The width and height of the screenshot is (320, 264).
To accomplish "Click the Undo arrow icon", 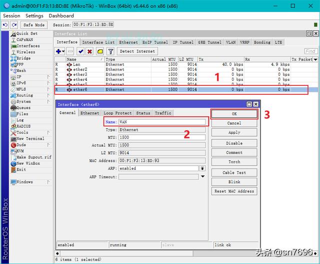I will 5,25.
